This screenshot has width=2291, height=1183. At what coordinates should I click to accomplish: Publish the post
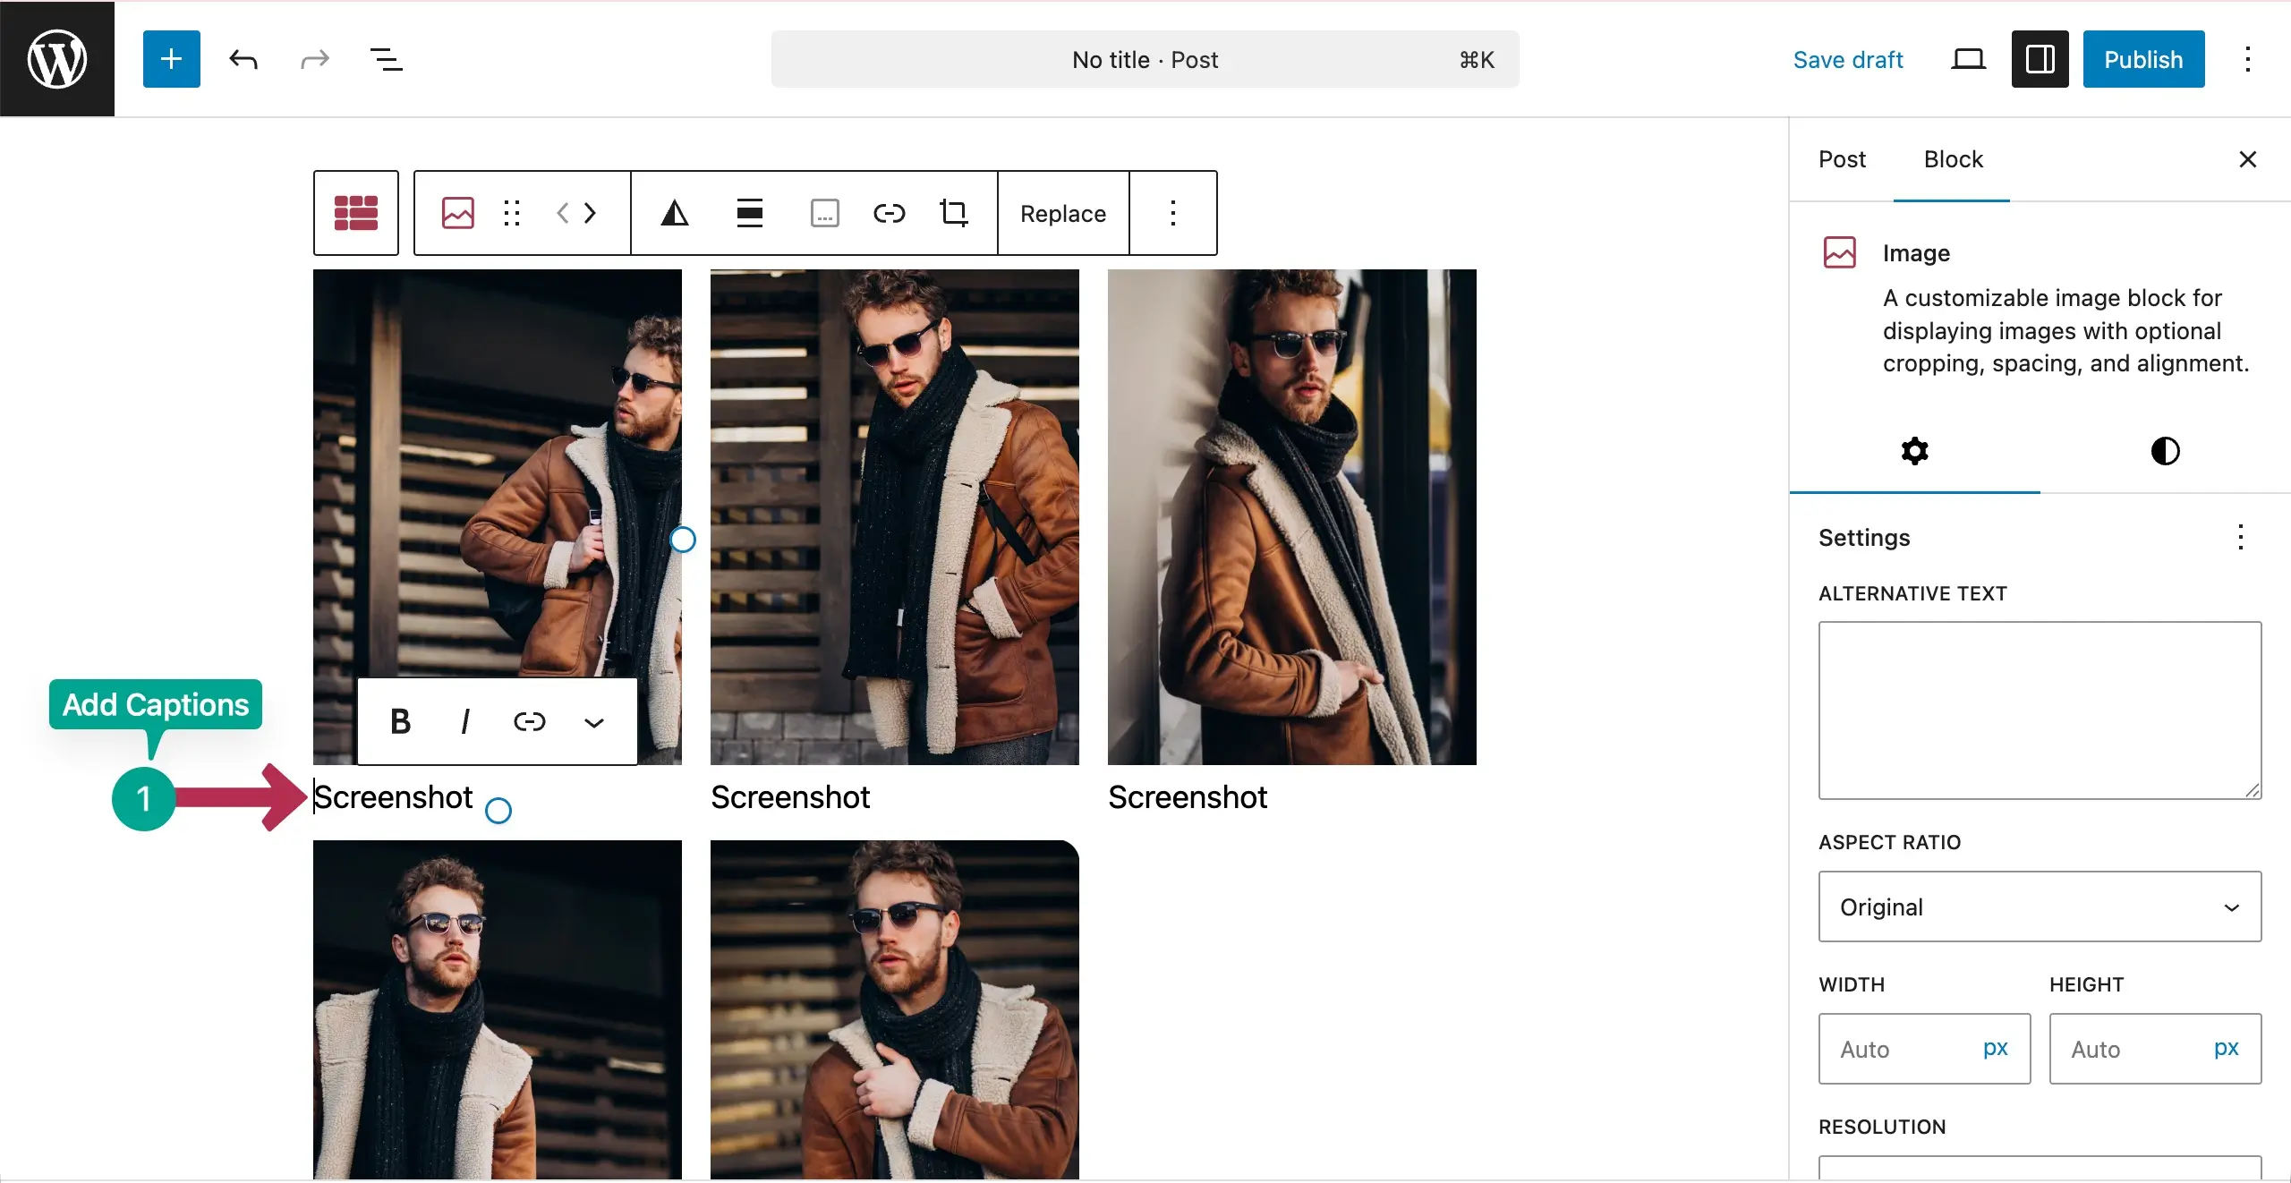tap(2144, 59)
